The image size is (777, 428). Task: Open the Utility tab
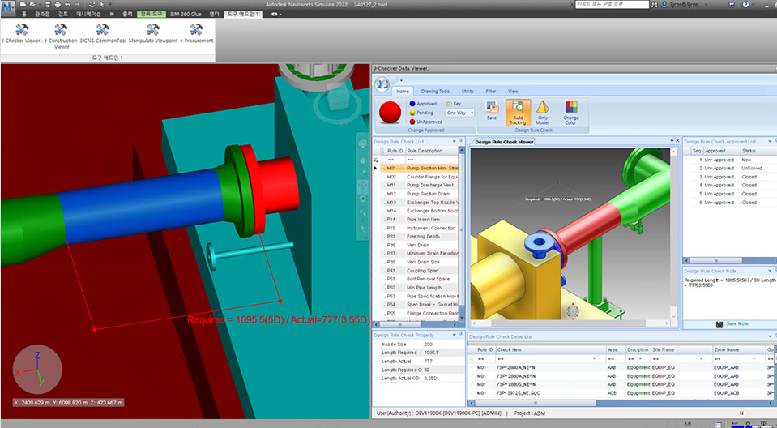click(467, 92)
